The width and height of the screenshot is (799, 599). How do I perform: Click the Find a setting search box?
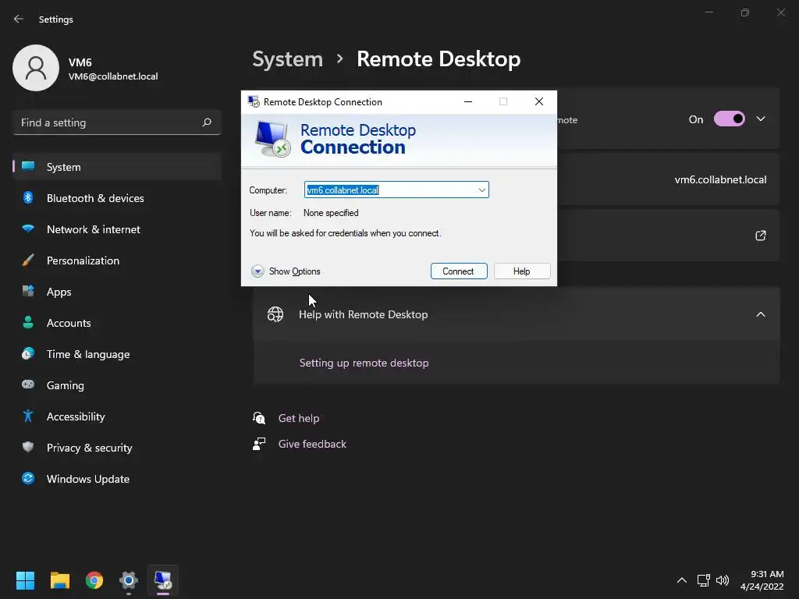click(117, 122)
